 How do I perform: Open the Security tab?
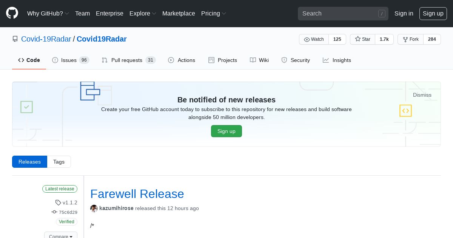(296, 60)
